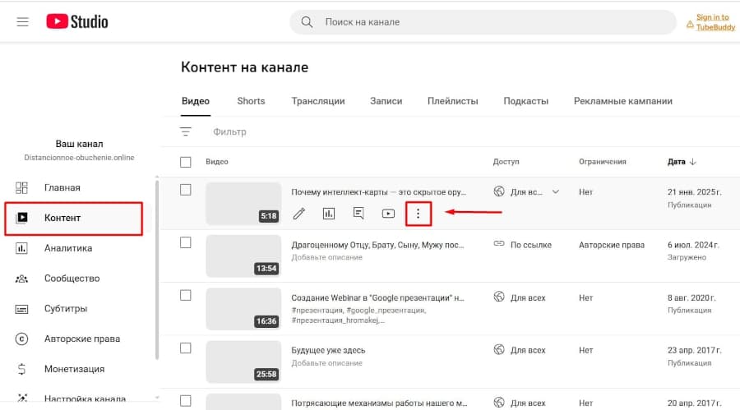Click the Авторские права restriction cell
The image size is (740, 410).
612,245
